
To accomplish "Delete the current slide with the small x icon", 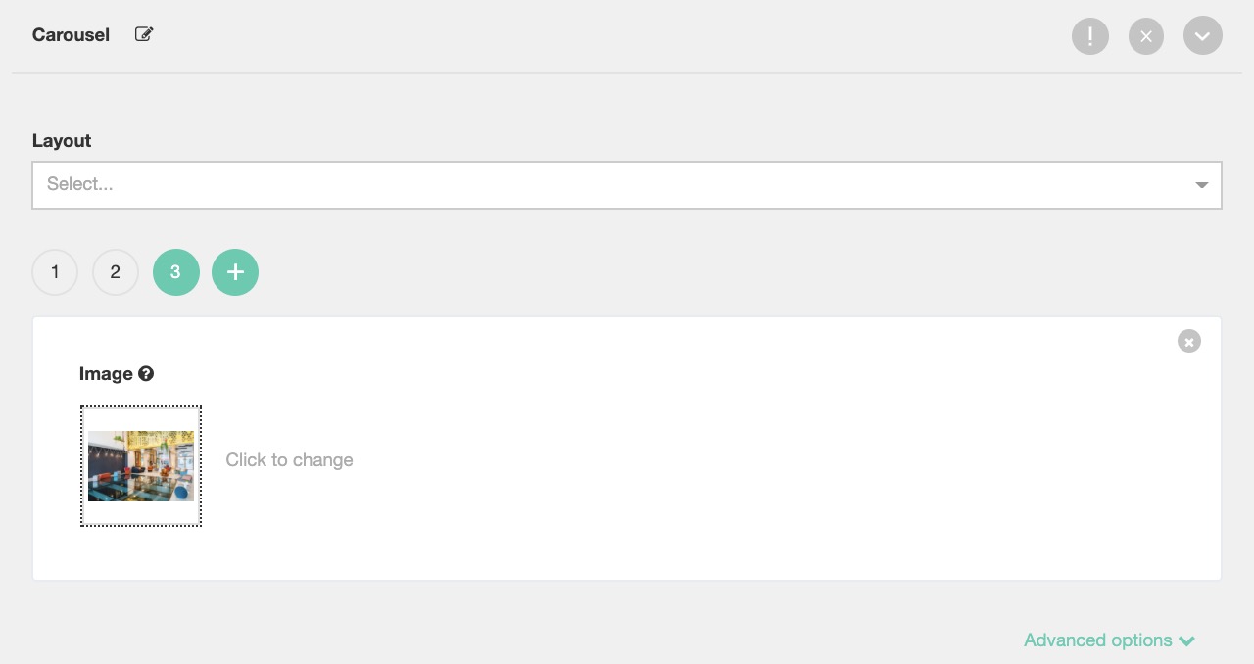I will click(1188, 342).
